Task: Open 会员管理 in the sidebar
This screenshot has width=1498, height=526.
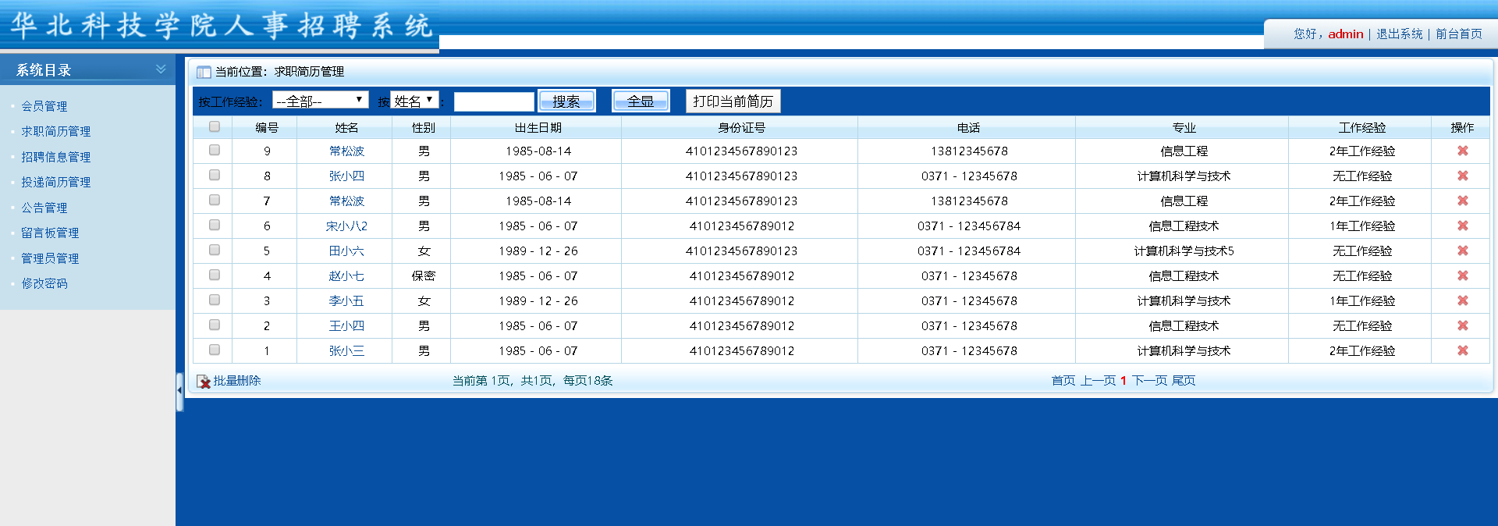Action: [x=44, y=106]
